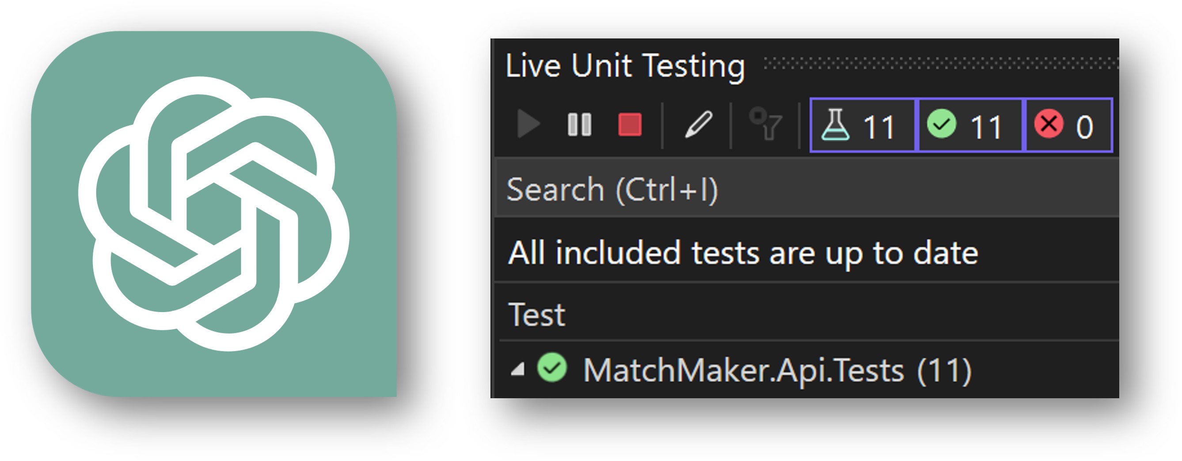Start Live Unit Testing with play button
The image size is (1182, 461).
pos(528,123)
